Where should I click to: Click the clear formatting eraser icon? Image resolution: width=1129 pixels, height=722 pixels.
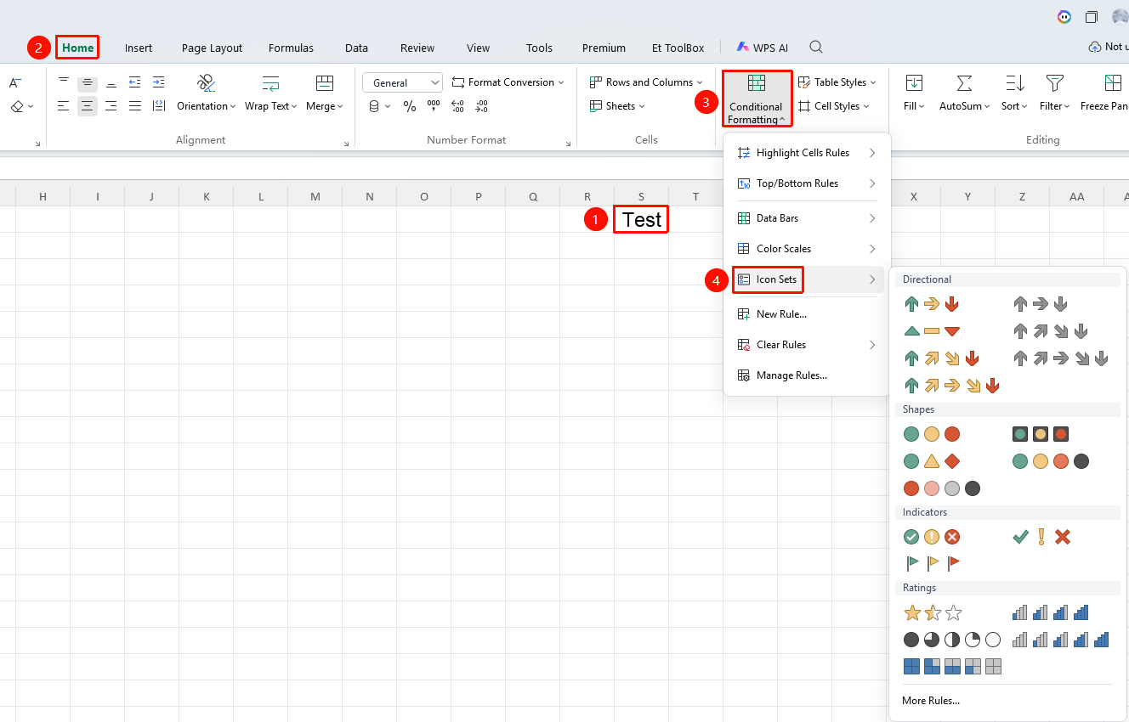(17, 106)
